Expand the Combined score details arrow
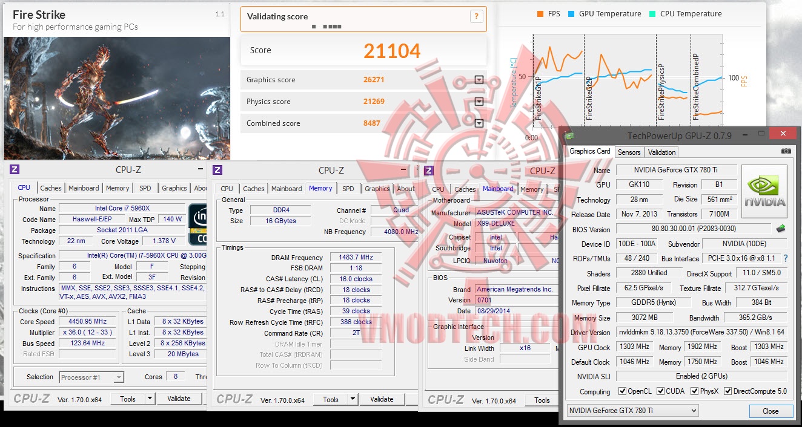The height and width of the screenshot is (427, 802). (x=479, y=123)
